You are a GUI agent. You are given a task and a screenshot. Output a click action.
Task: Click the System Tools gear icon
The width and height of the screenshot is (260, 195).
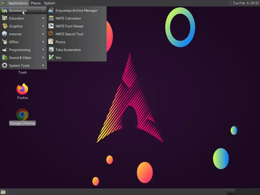[x=5, y=65]
